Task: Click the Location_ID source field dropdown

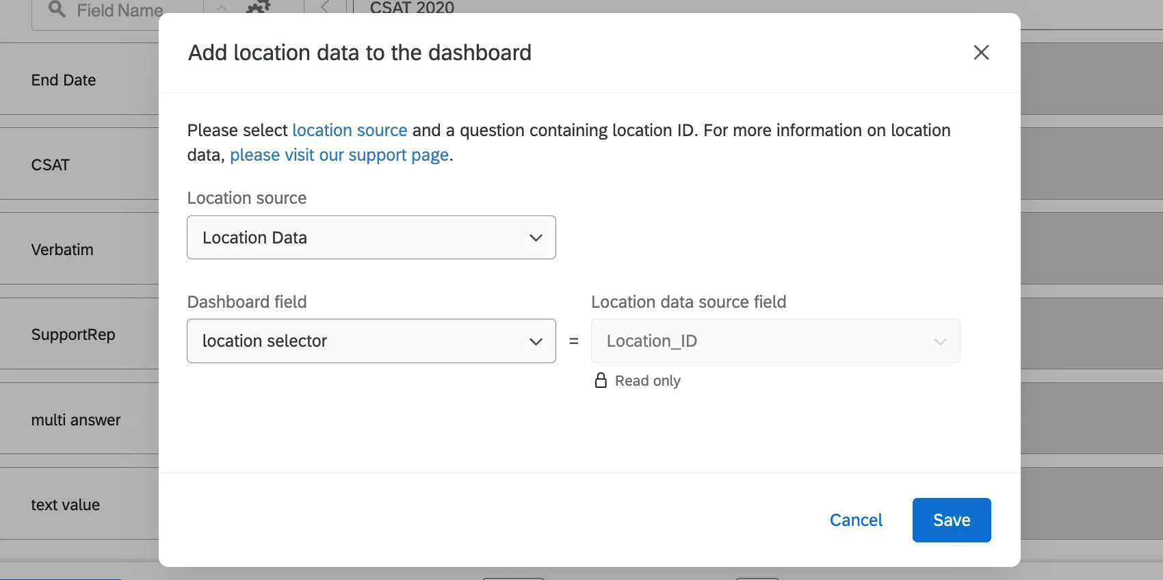Action: tap(774, 341)
